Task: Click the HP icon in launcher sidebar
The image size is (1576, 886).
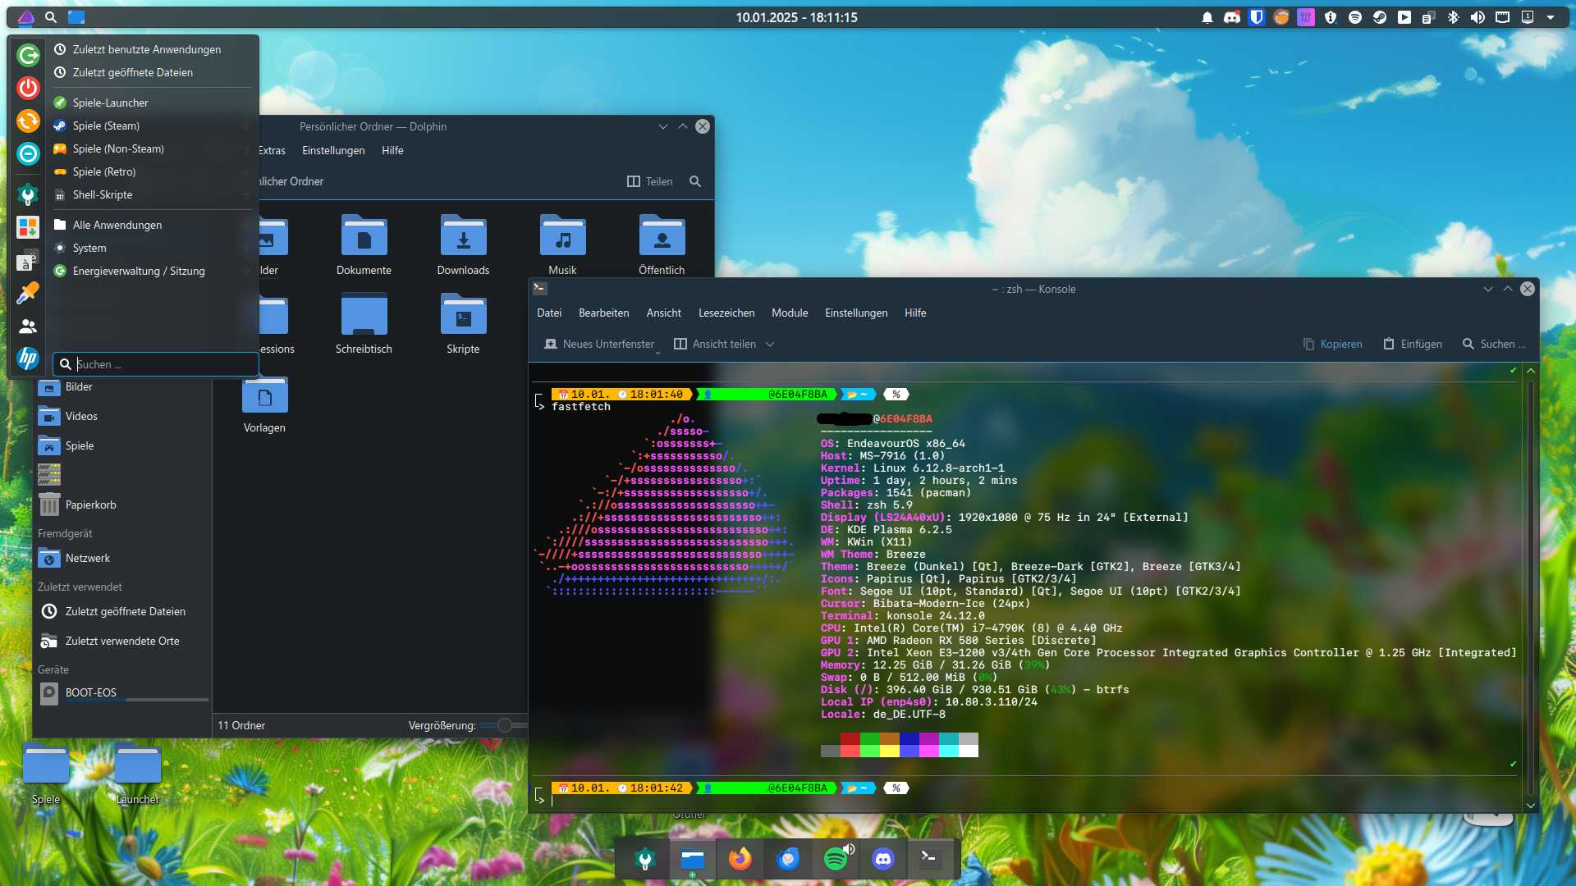Action: (28, 358)
